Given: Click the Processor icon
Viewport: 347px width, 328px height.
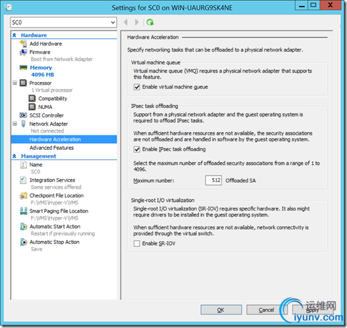Looking at the screenshot, I should (x=23, y=83).
